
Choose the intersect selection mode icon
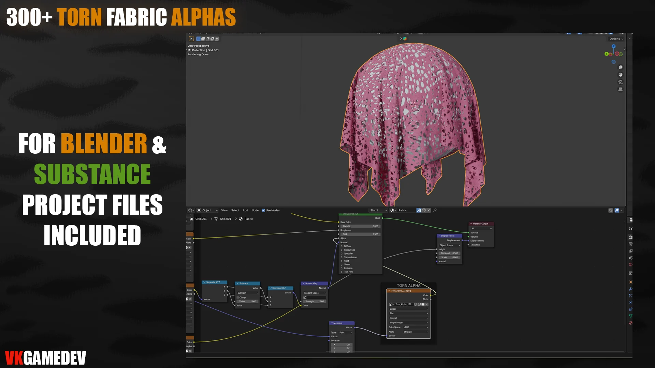[x=217, y=39]
